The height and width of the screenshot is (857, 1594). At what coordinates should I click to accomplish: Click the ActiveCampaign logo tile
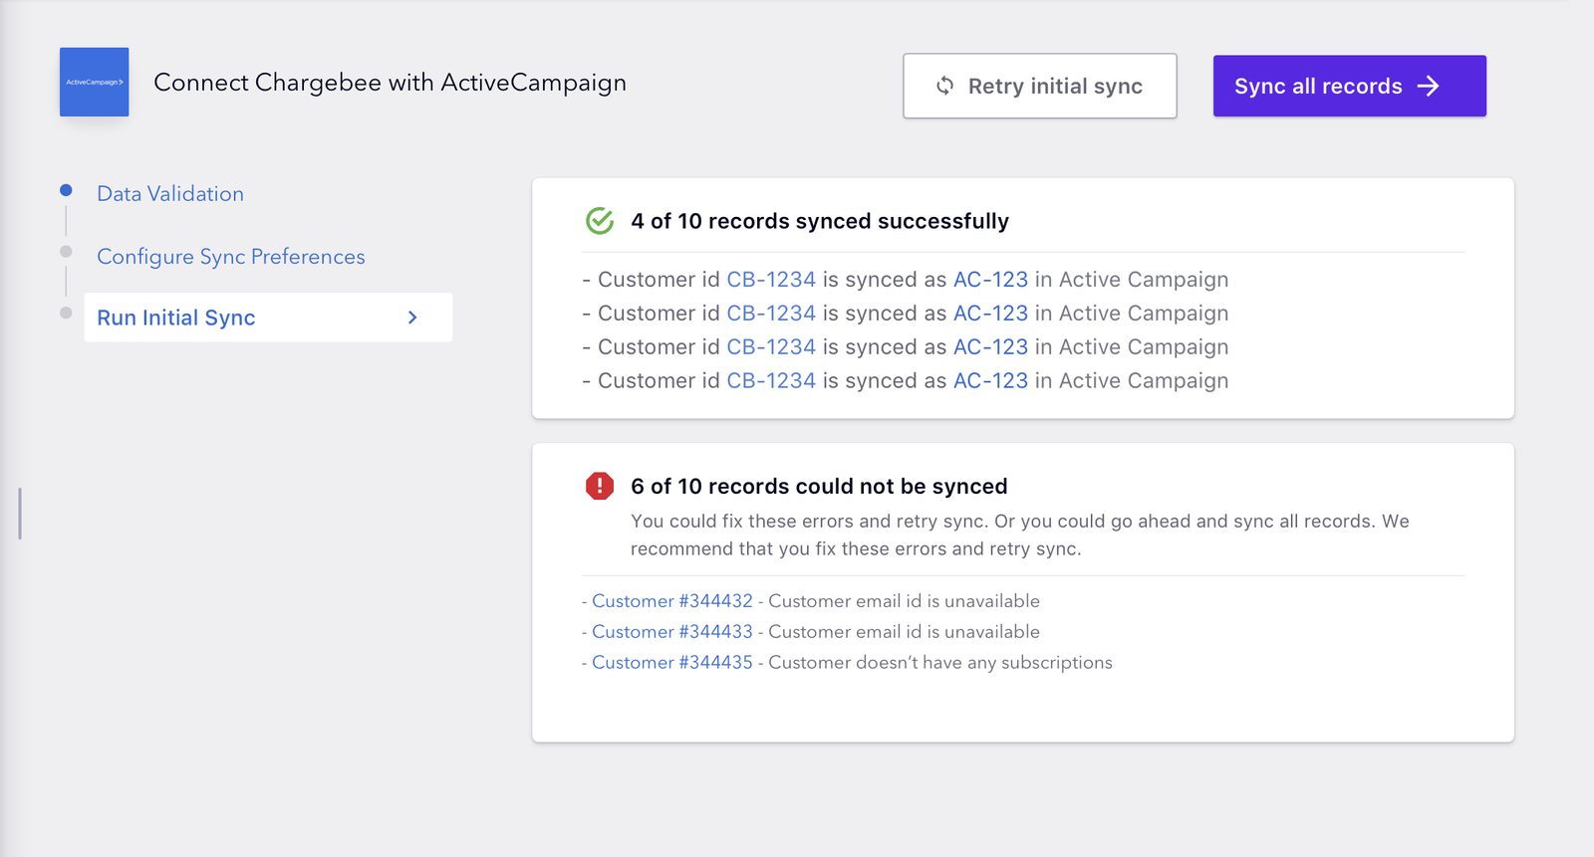click(x=94, y=82)
